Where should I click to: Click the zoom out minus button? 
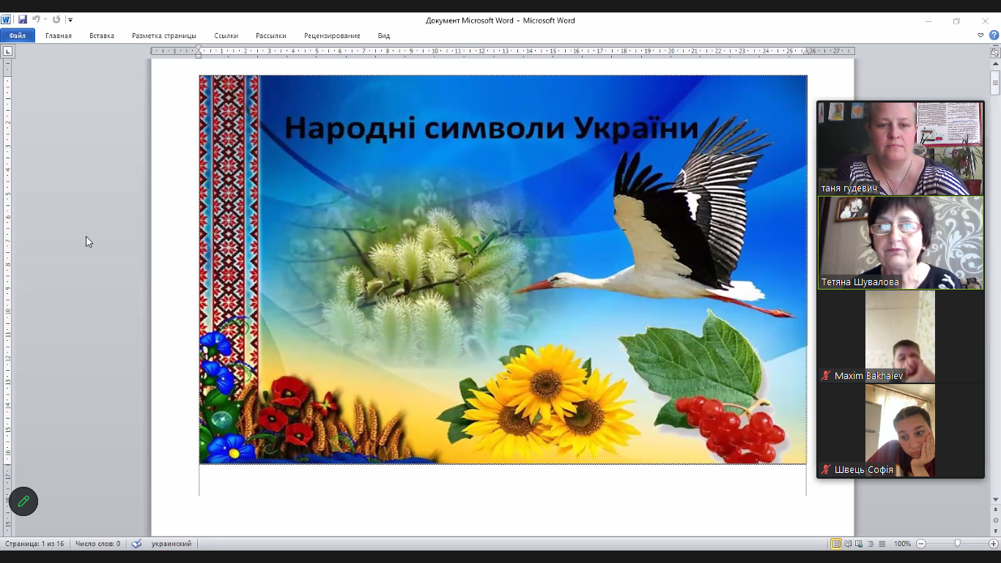coord(921,544)
